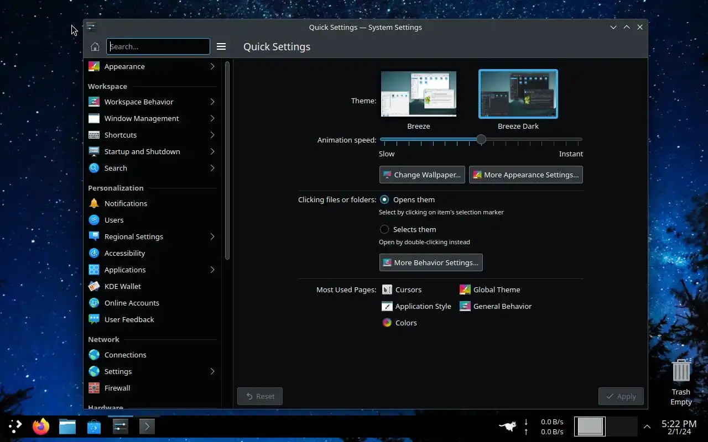Expand Workspace Behavior chevron

point(212,102)
